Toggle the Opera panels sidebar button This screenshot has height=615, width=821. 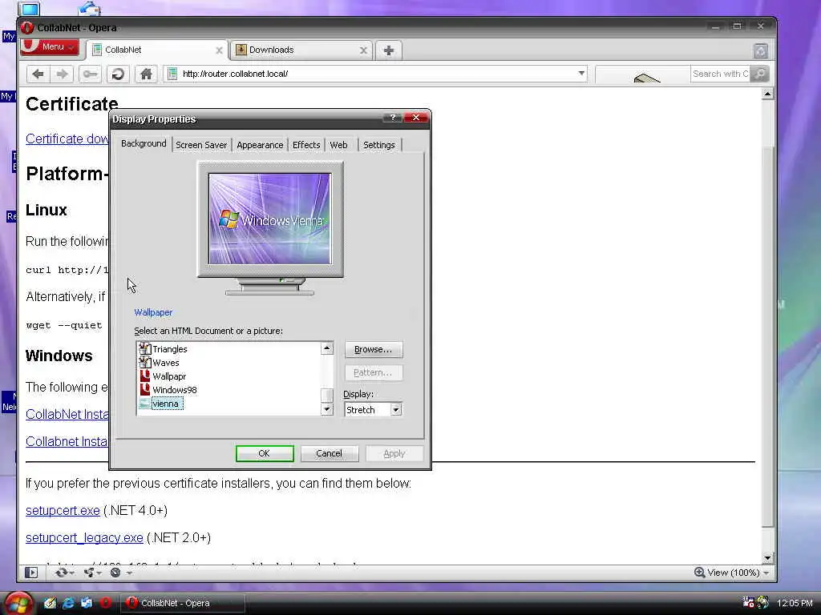click(31, 573)
